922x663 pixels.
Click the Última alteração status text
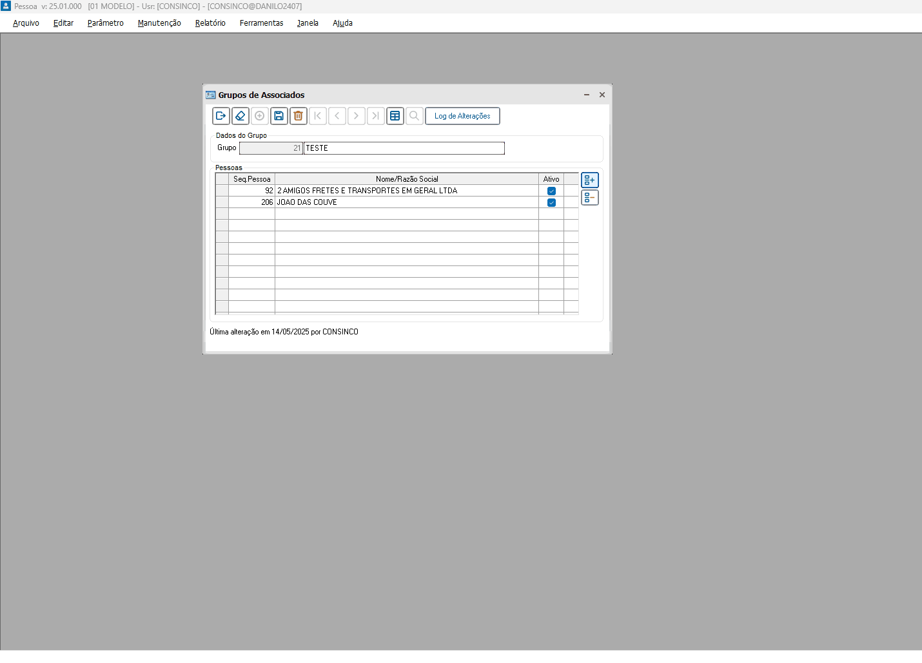coord(284,332)
